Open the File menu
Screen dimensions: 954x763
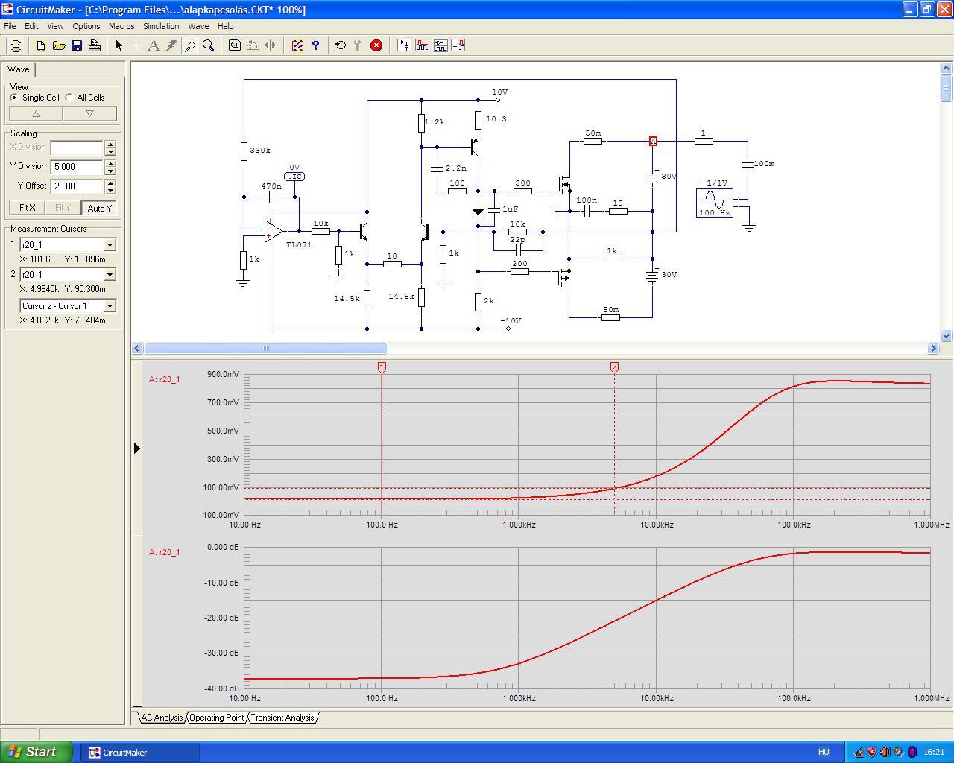click(10, 26)
